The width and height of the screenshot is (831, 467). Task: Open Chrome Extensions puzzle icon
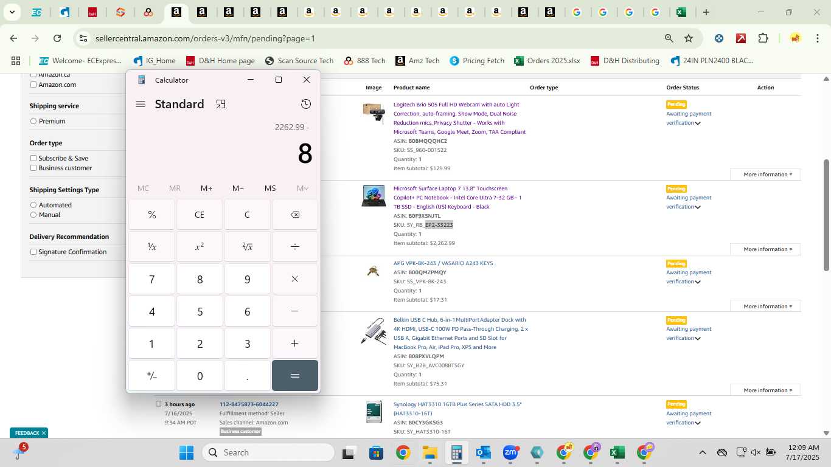(763, 38)
